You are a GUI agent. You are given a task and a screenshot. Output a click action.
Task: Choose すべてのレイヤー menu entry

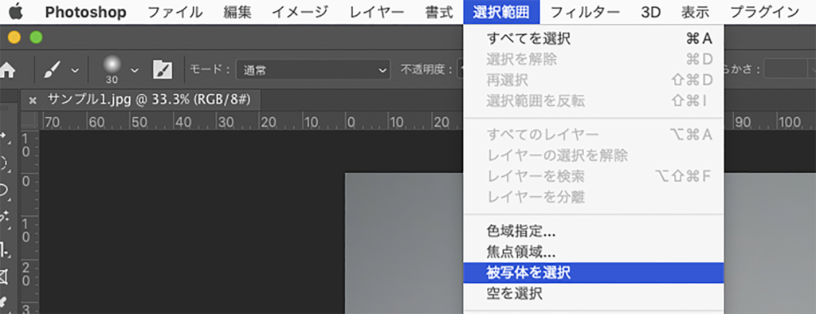(x=593, y=135)
